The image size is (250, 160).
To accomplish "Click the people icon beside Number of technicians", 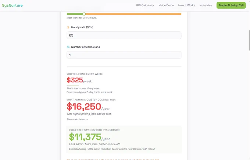I will point(68,47).
